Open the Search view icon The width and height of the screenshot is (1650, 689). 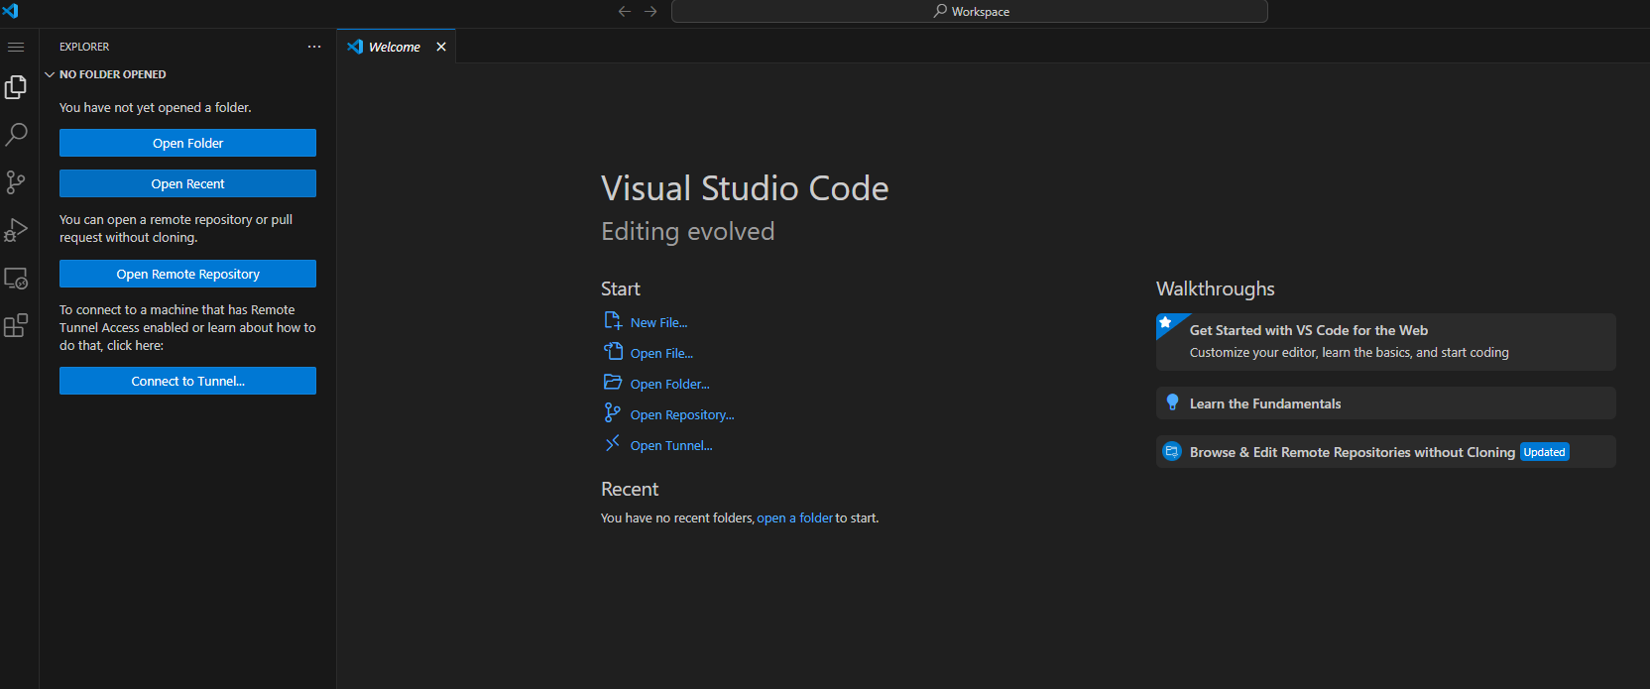click(16, 135)
